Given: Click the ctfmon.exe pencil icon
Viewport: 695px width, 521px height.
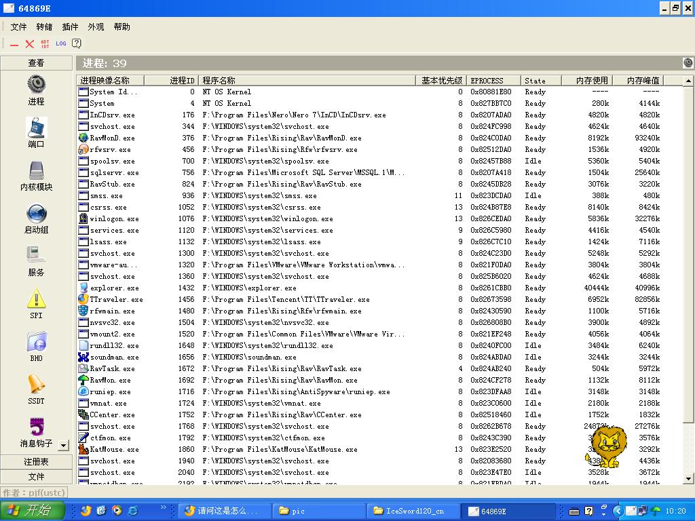Looking at the screenshot, I should 83,438.
